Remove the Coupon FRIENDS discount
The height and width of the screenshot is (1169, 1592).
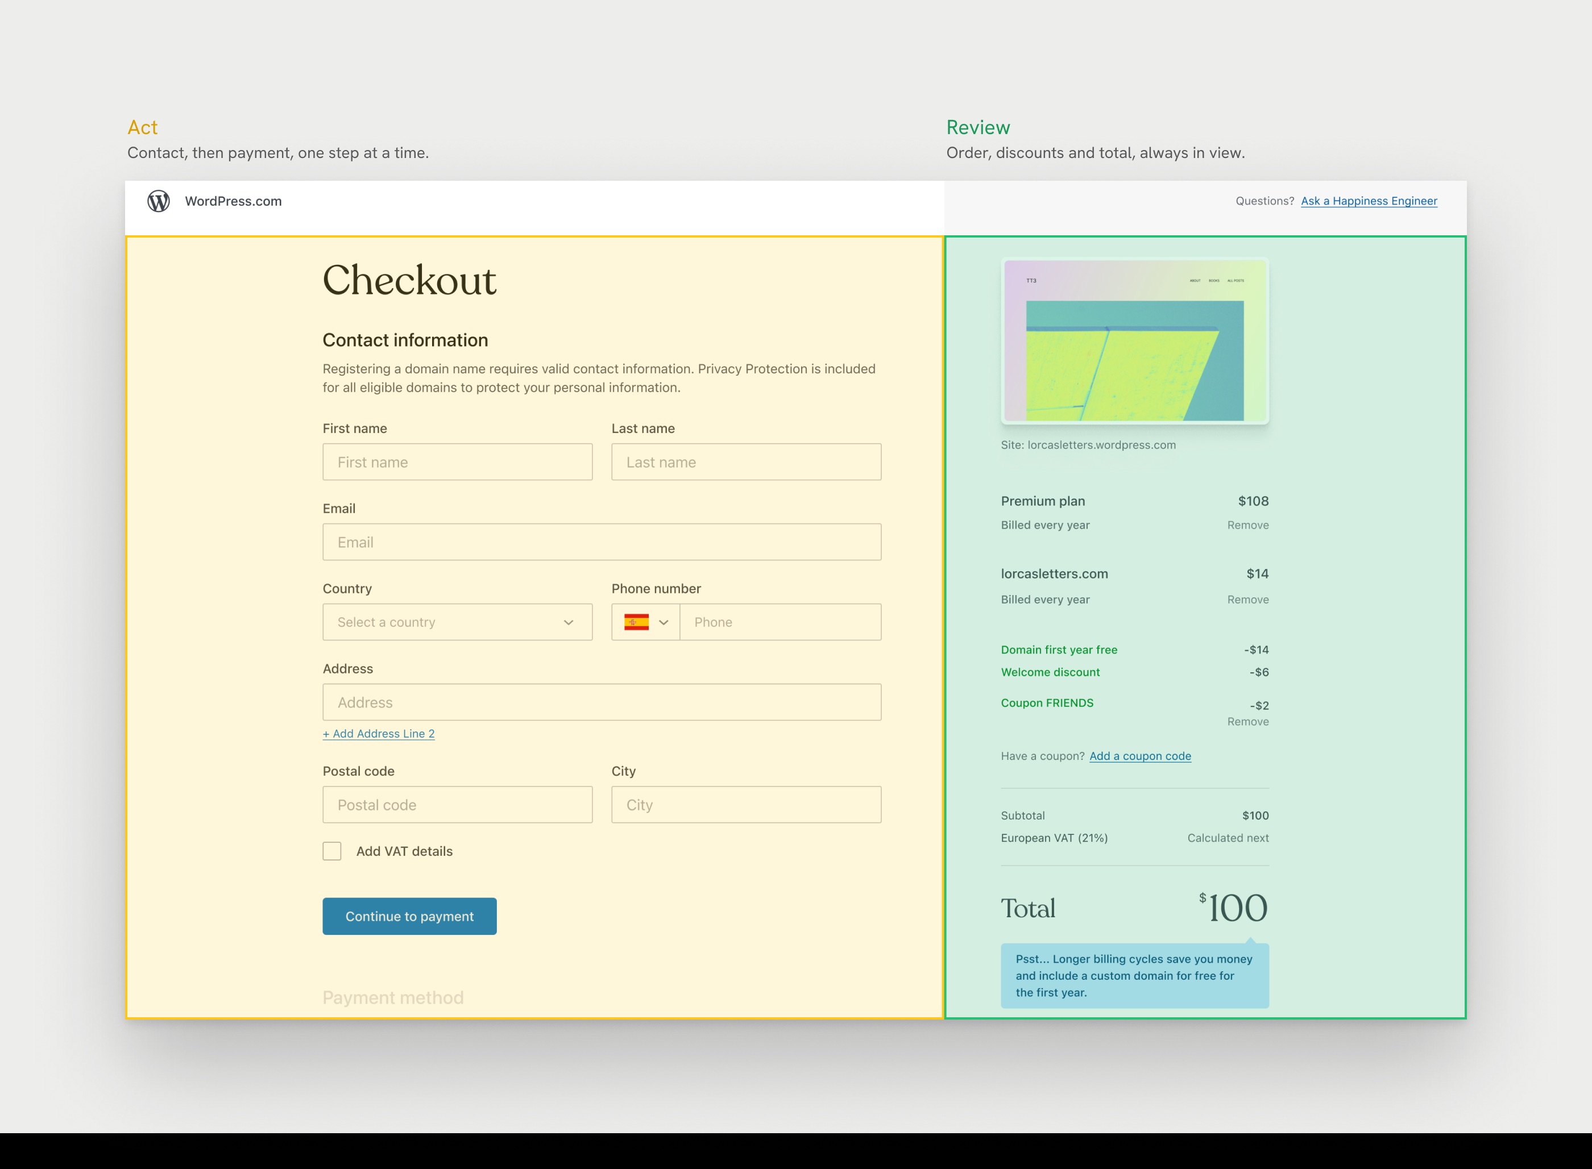pyautogui.click(x=1248, y=722)
